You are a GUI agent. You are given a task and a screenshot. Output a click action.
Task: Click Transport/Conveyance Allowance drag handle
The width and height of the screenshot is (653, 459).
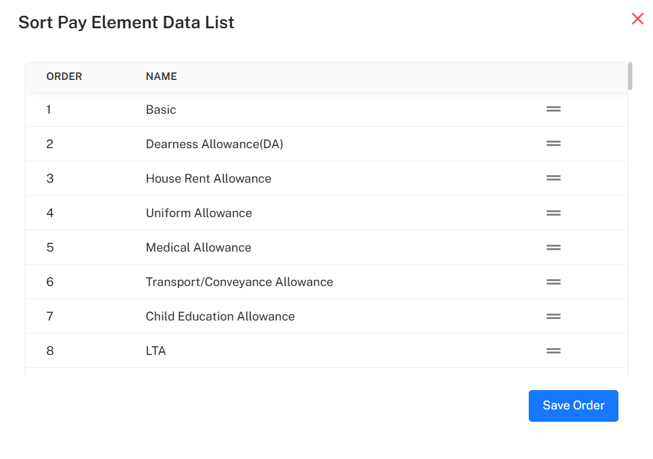pyautogui.click(x=553, y=282)
